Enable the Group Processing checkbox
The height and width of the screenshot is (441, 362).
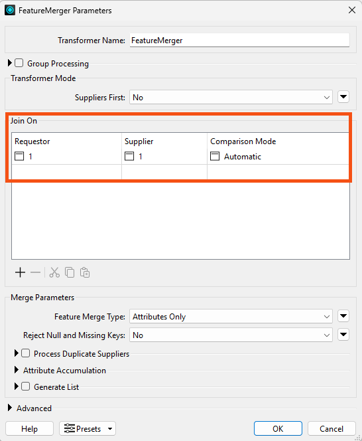pos(19,62)
